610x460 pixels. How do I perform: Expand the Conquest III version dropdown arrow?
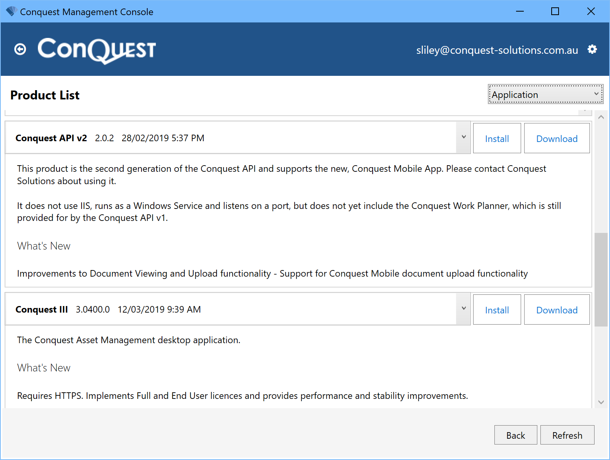pyautogui.click(x=463, y=309)
